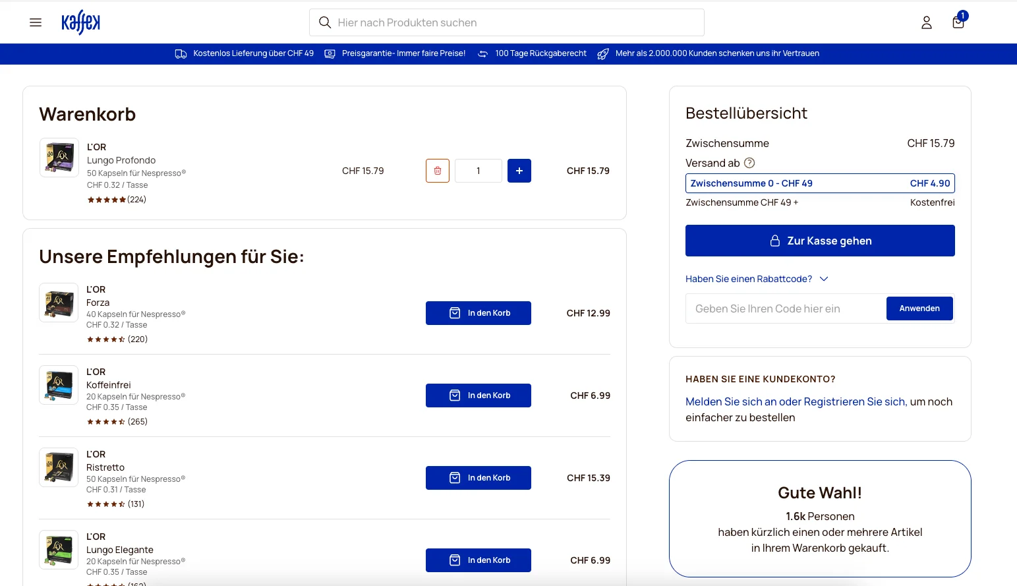Click Zur Kasse gehen
Screen dimensions: 1017x586
tap(819, 240)
